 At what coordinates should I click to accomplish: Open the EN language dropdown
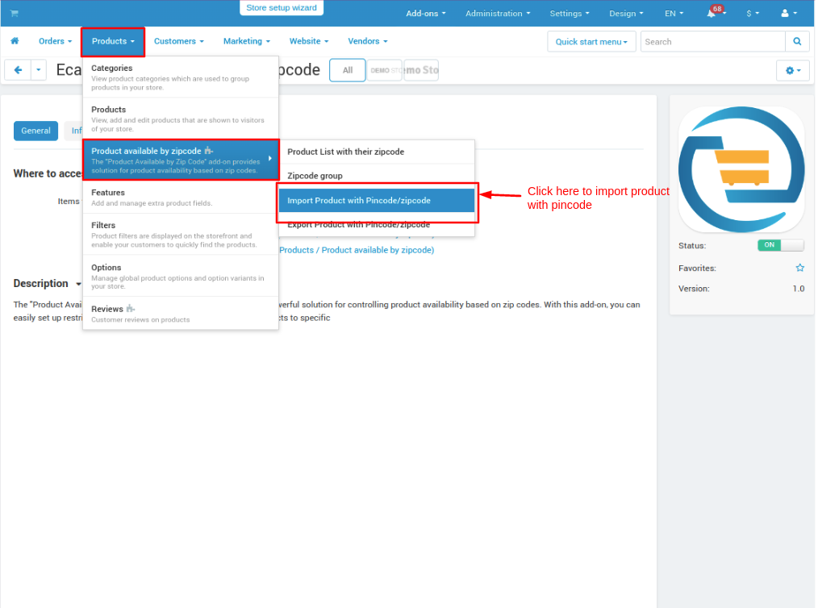coord(674,14)
